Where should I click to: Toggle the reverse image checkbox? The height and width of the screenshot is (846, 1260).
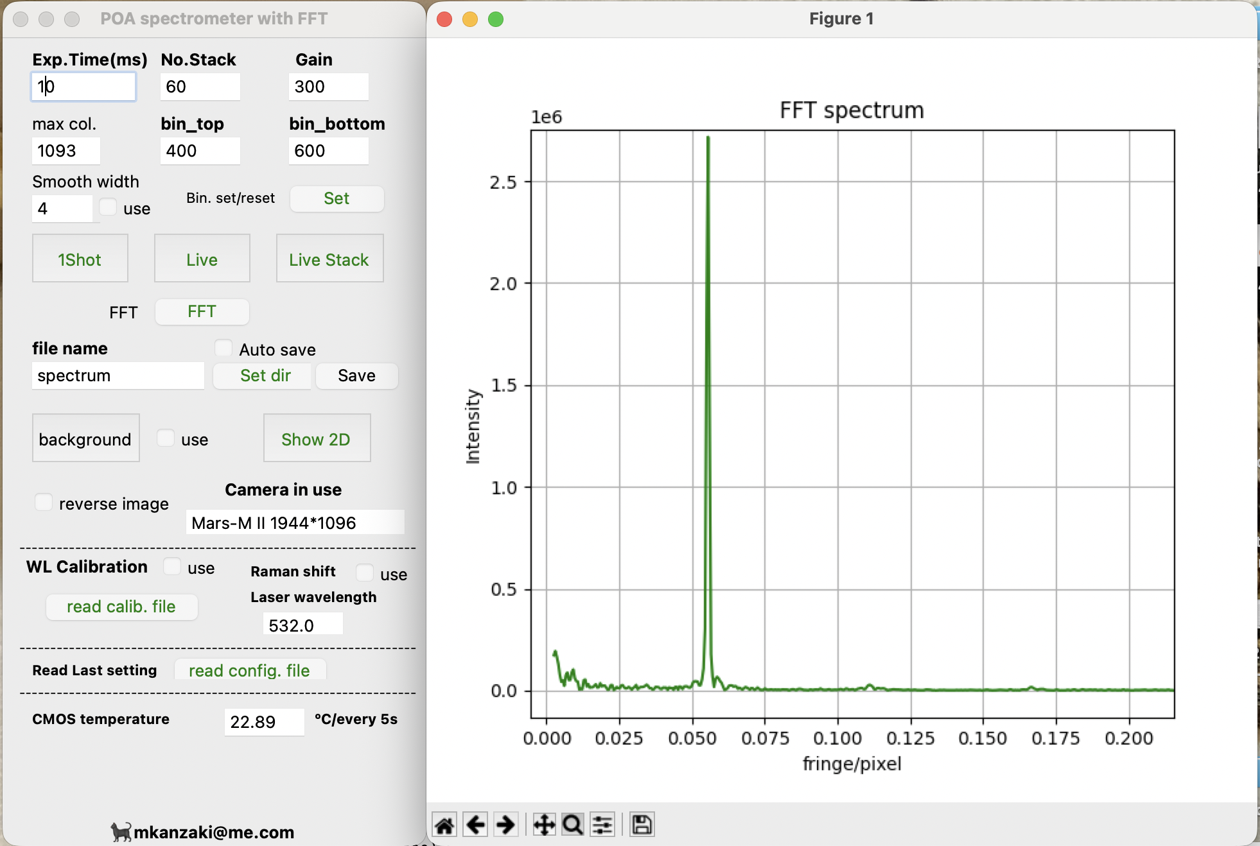[44, 503]
